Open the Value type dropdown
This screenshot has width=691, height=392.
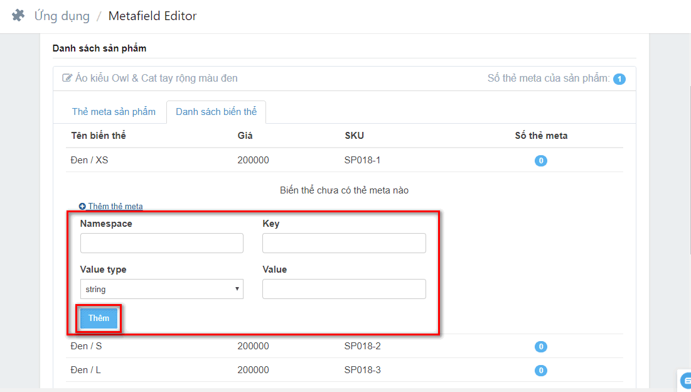click(x=161, y=289)
